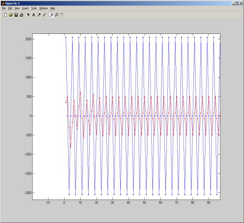Maximize the Figure No. 3 window
Image resolution: width=244 pixels, height=223 pixels.
(237, 3)
